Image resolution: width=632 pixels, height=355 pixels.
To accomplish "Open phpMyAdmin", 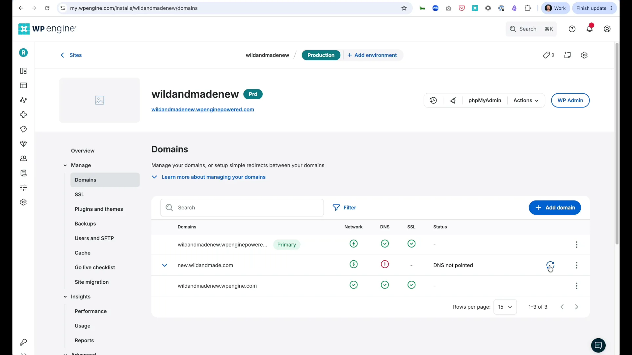I will pyautogui.click(x=485, y=101).
